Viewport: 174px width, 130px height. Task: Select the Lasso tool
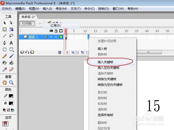click(11, 36)
